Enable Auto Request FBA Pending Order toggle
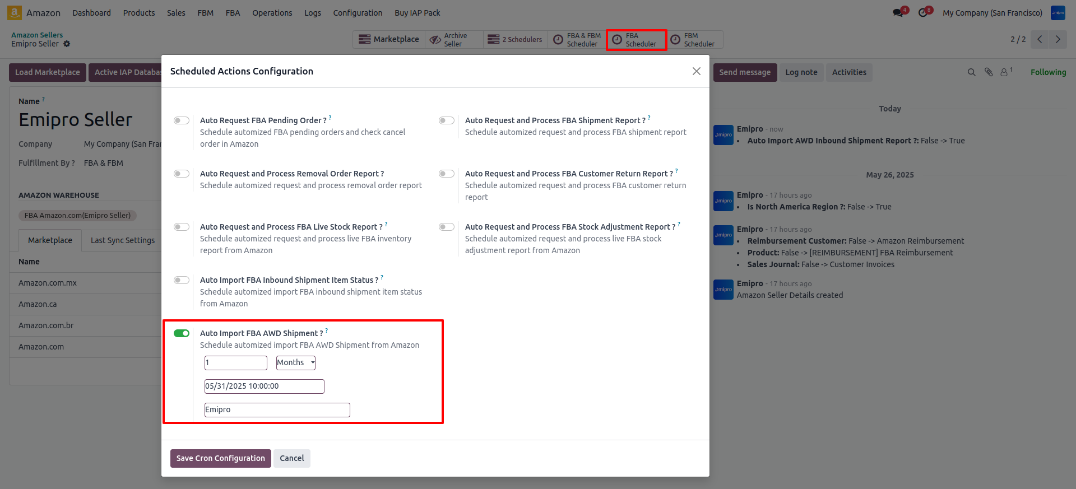1076x489 pixels. click(182, 120)
